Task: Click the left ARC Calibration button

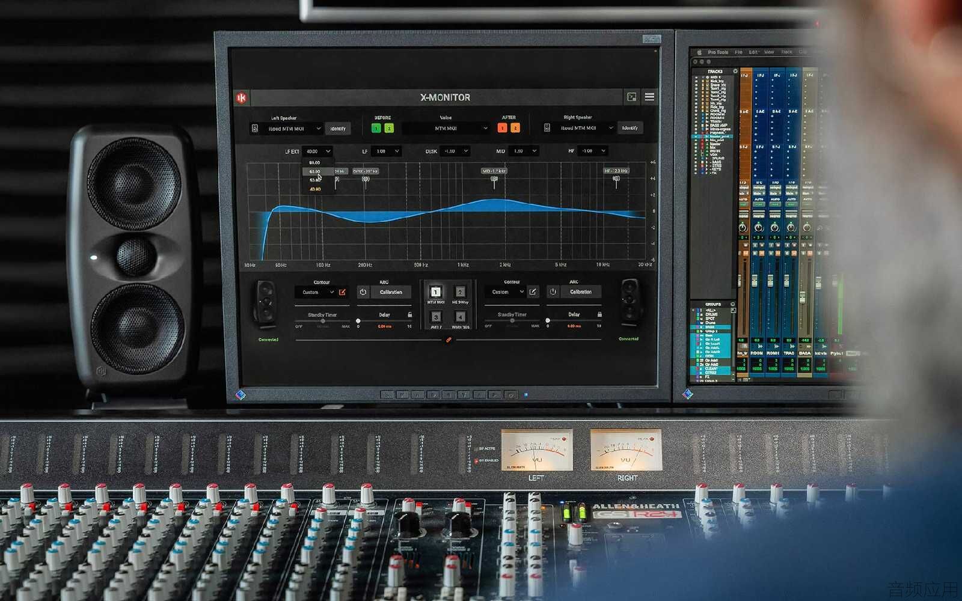Action: (391, 292)
